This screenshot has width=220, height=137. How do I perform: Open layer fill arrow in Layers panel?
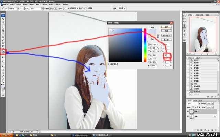[x=212, y=107]
